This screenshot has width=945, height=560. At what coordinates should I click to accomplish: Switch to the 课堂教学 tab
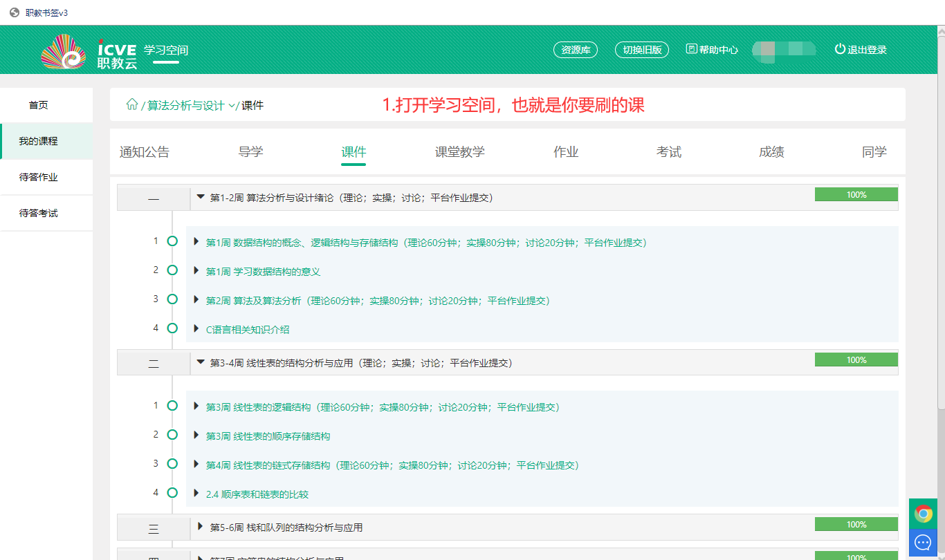coord(460,152)
